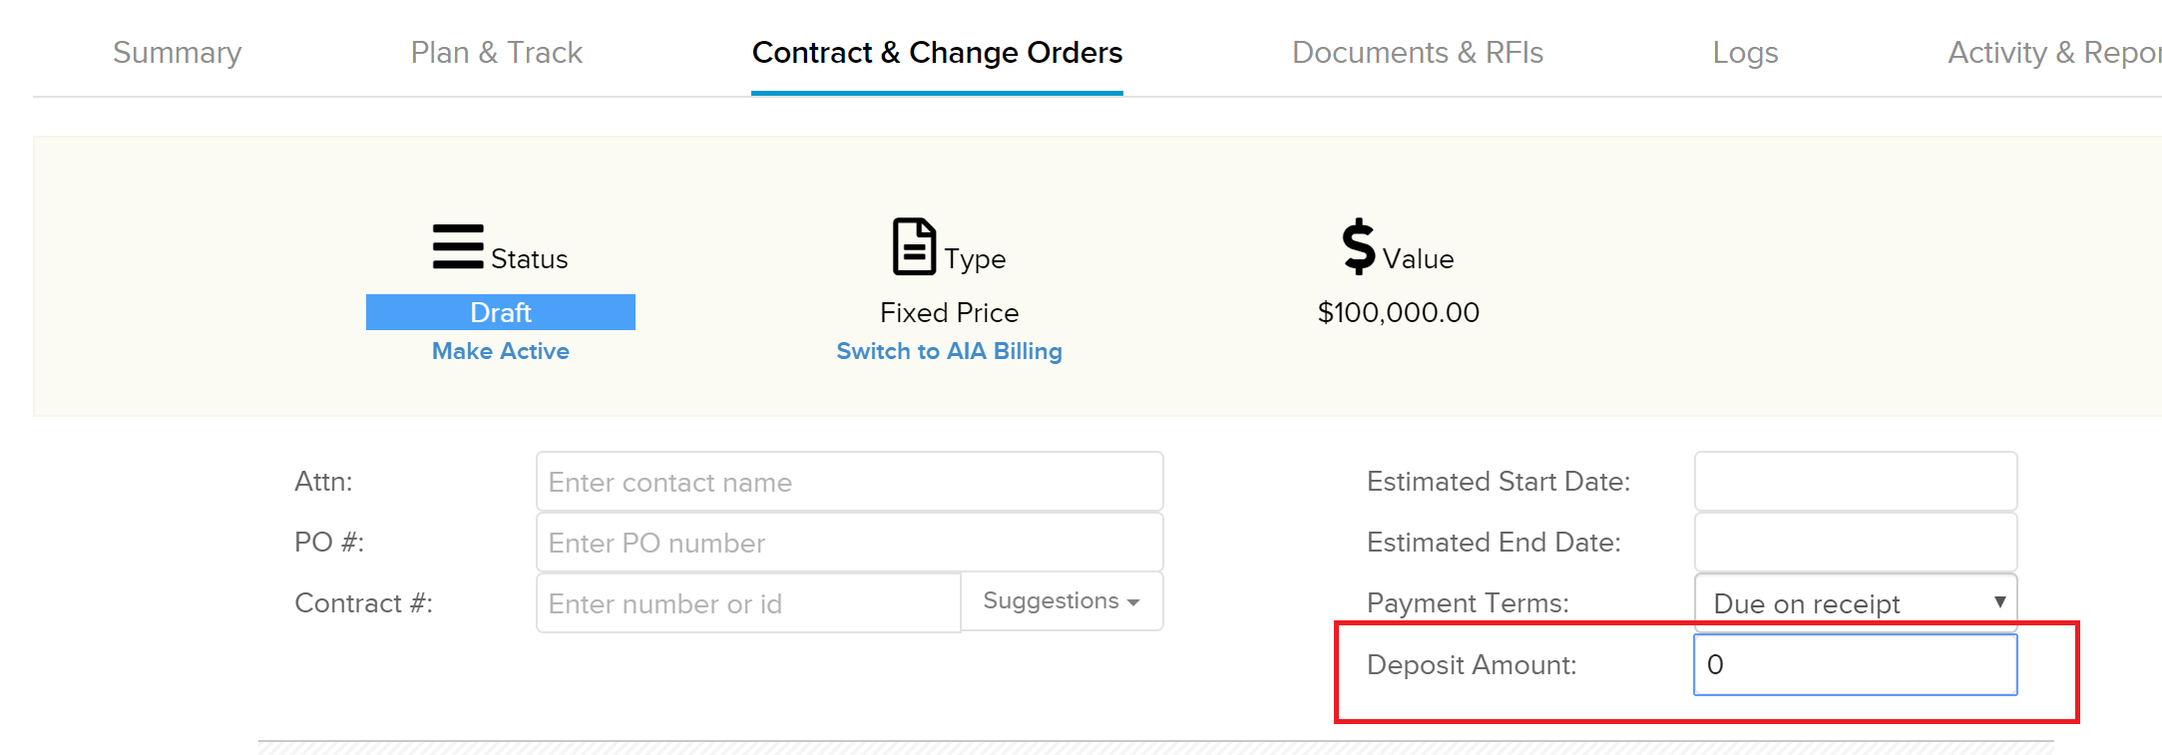This screenshot has width=2162, height=755.
Task: Click Switch to AIA Billing link
Action: [x=949, y=351]
